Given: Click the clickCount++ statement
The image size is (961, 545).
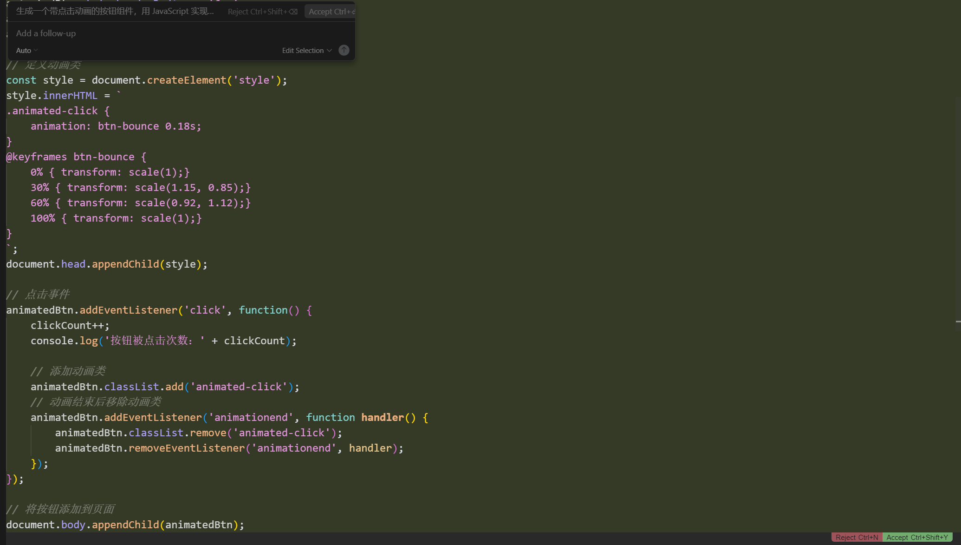Looking at the screenshot, I should 70,325.
